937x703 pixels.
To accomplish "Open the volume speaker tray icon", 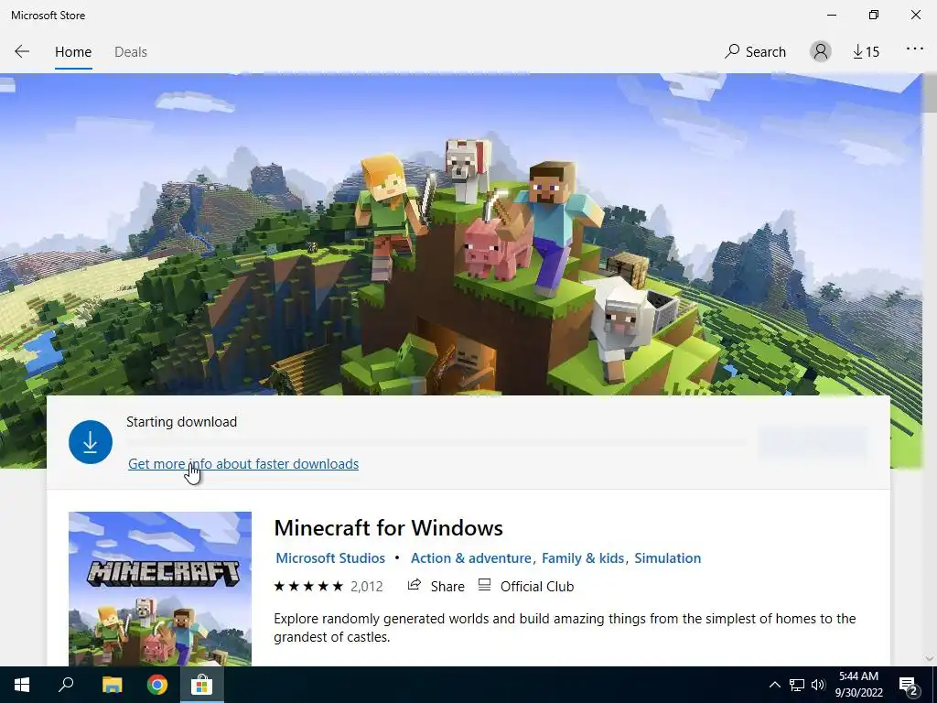I will point(818,685).
